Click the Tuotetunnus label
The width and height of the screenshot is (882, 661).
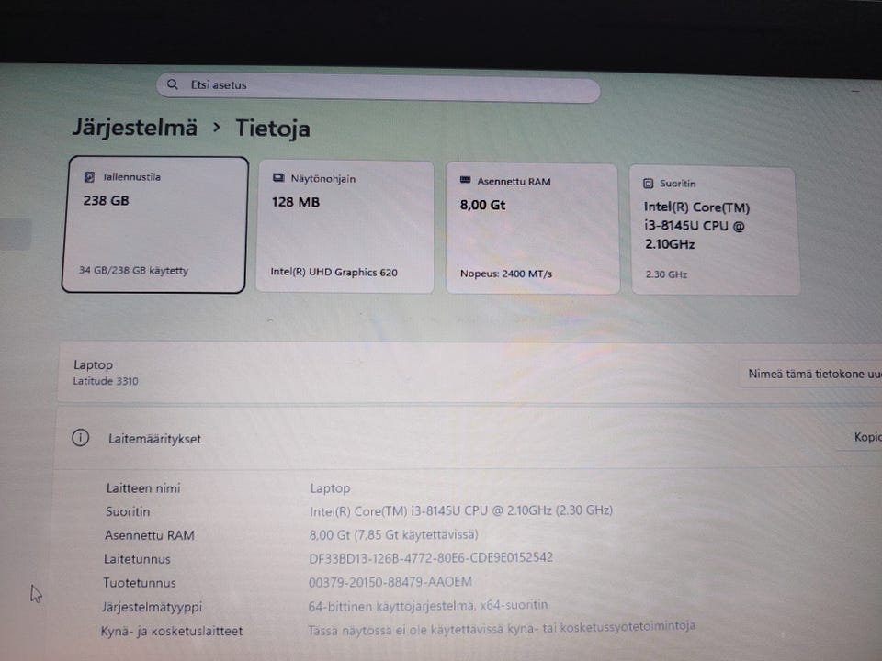[139, 583]
